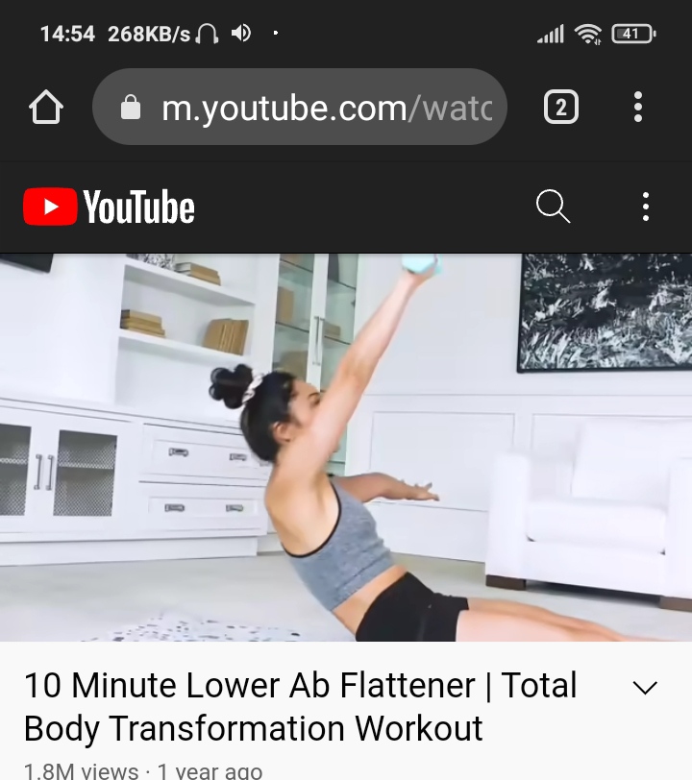Tap the cellular signal bars icon
The width and height of the screenshot is (692, 780).
(x=550, y=34)
